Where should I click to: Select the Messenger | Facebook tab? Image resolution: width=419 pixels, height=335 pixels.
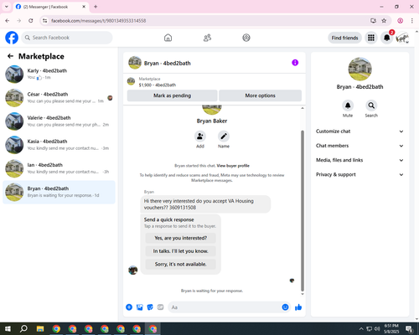[x=51, y=7]
